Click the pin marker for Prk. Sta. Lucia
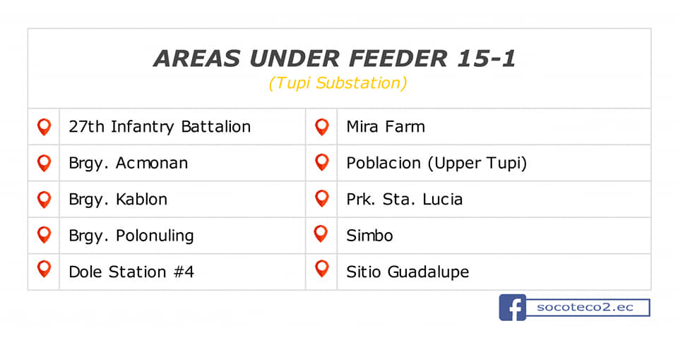 pos(322,198)
